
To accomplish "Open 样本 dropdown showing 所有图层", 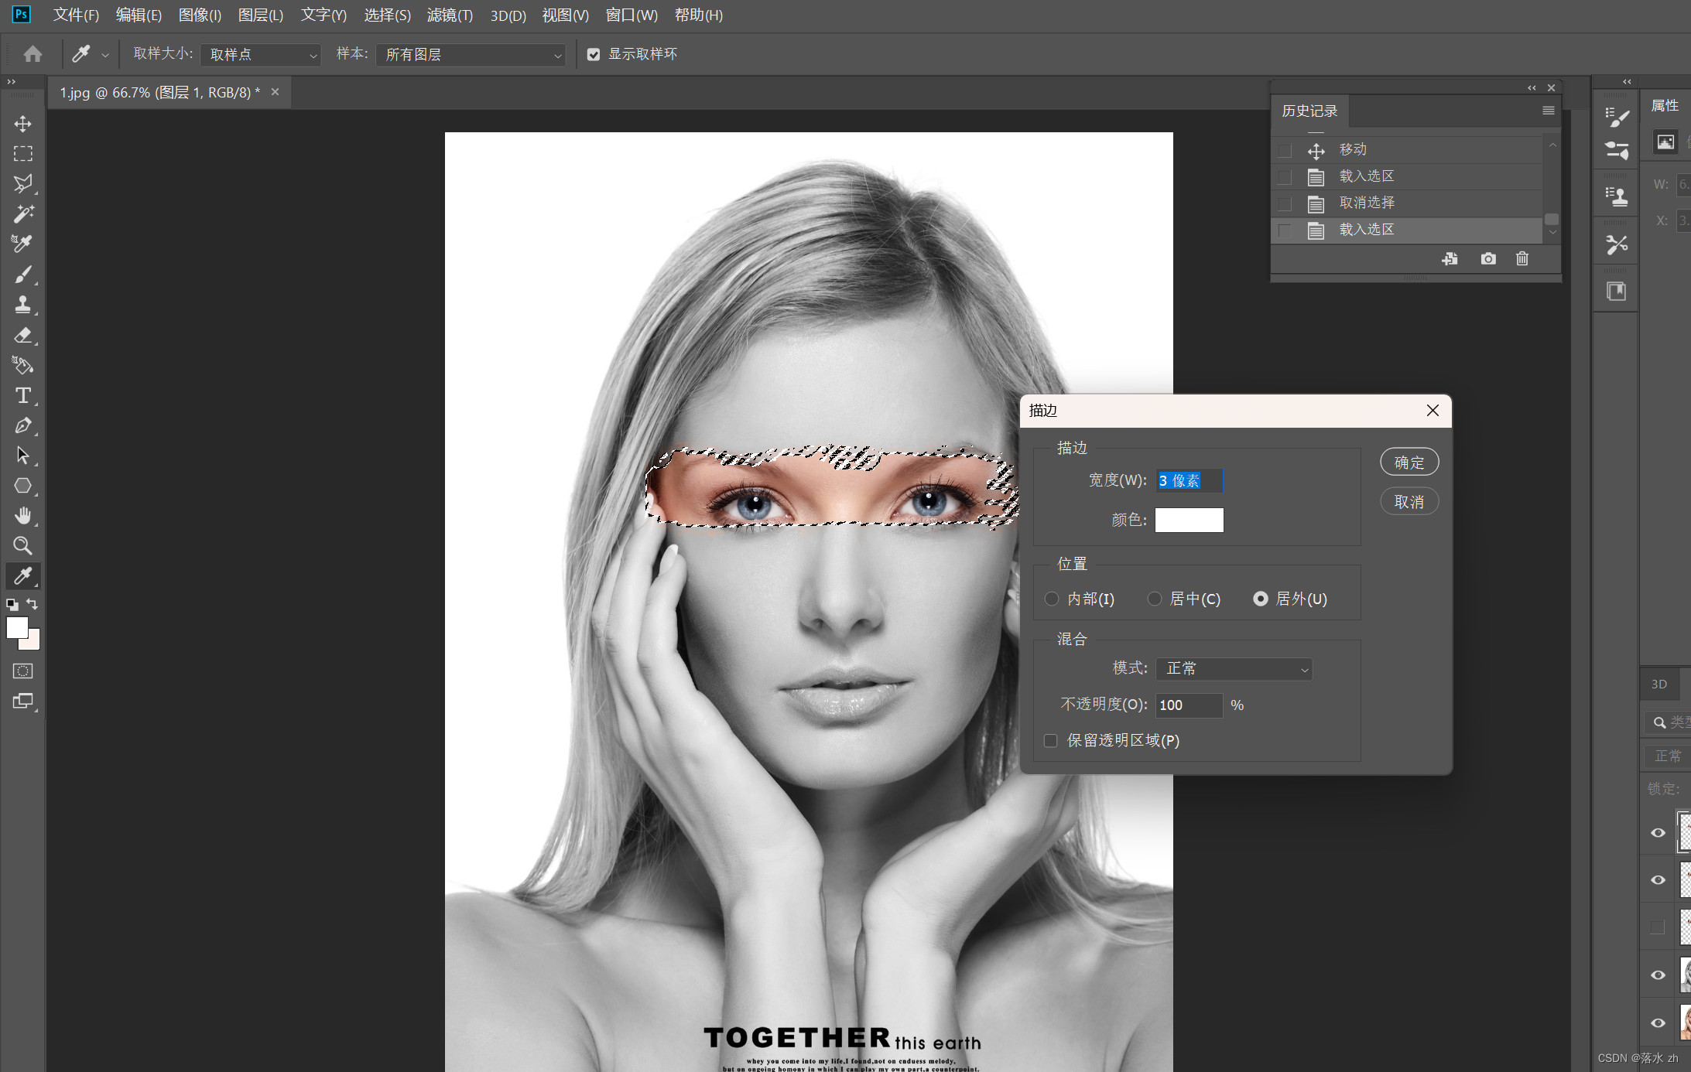I will point(471,55).
